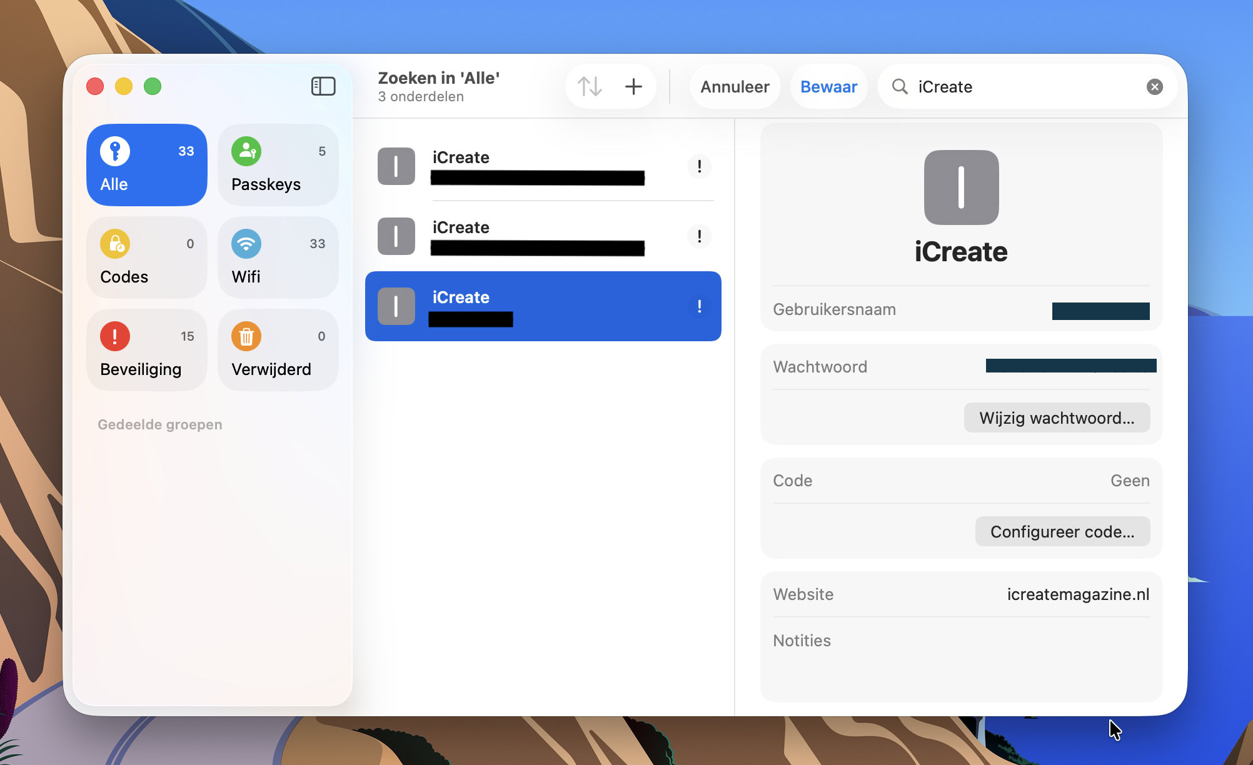Screen dimensions: 1253x765
Task: Select the second iCreate list entry
Action: point(543,236)
